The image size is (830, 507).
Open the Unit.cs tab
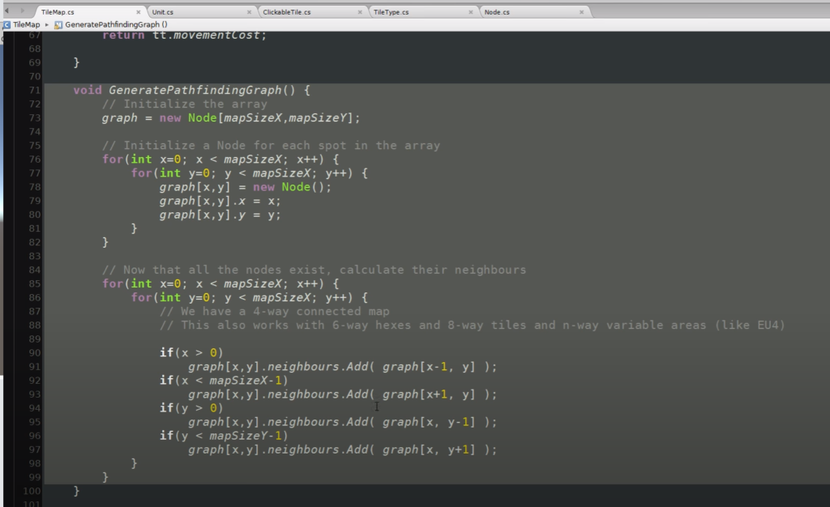click(162, 11)
